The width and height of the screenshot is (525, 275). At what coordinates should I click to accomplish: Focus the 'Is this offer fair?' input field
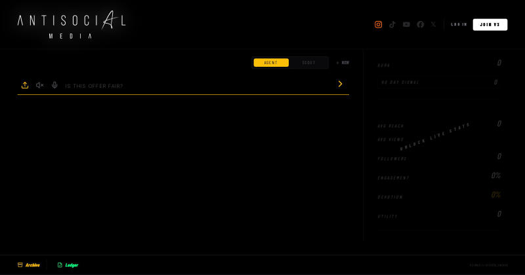[x=199, y=86]
